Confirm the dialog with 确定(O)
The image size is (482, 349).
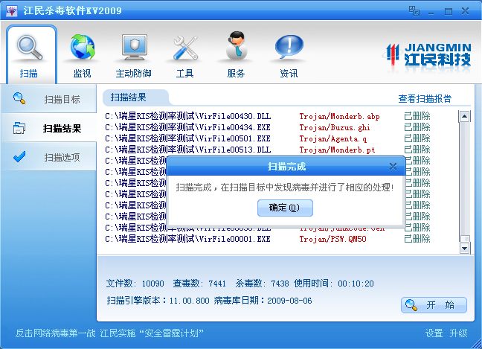(x=285, y=208)
